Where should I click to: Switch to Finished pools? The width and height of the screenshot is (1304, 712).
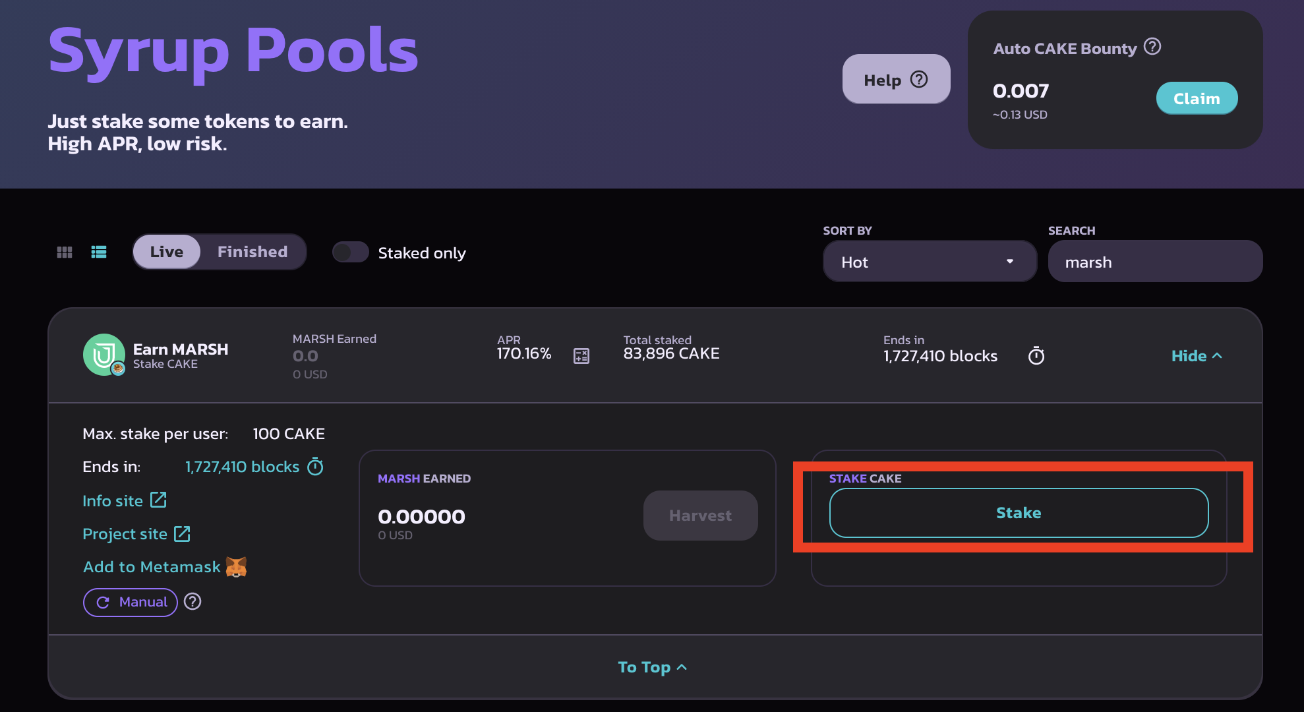click(252, 252)
